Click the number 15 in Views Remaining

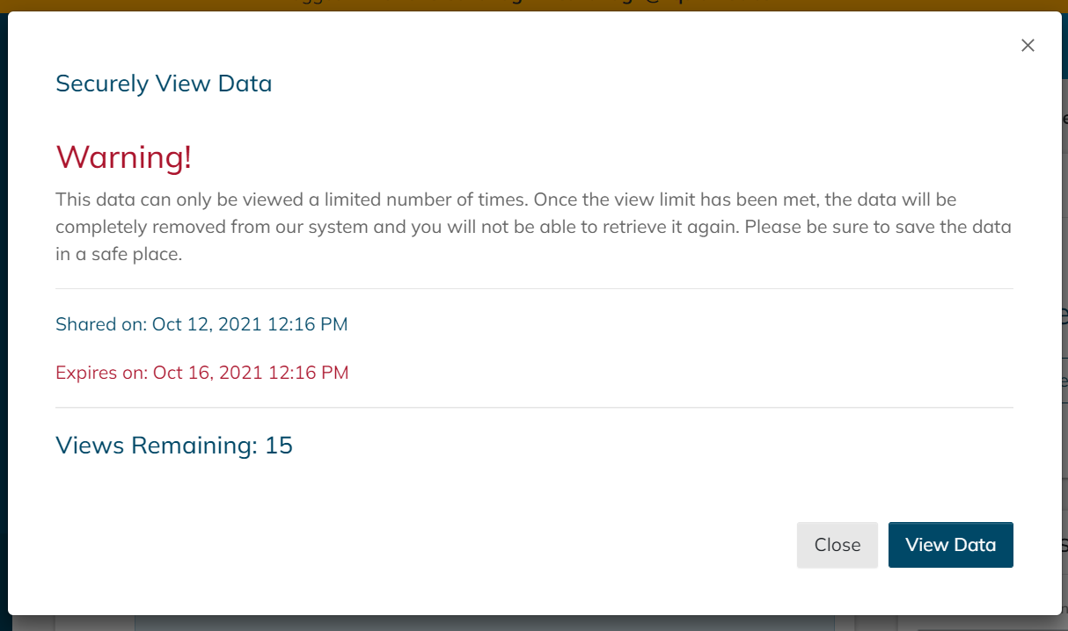278,446
